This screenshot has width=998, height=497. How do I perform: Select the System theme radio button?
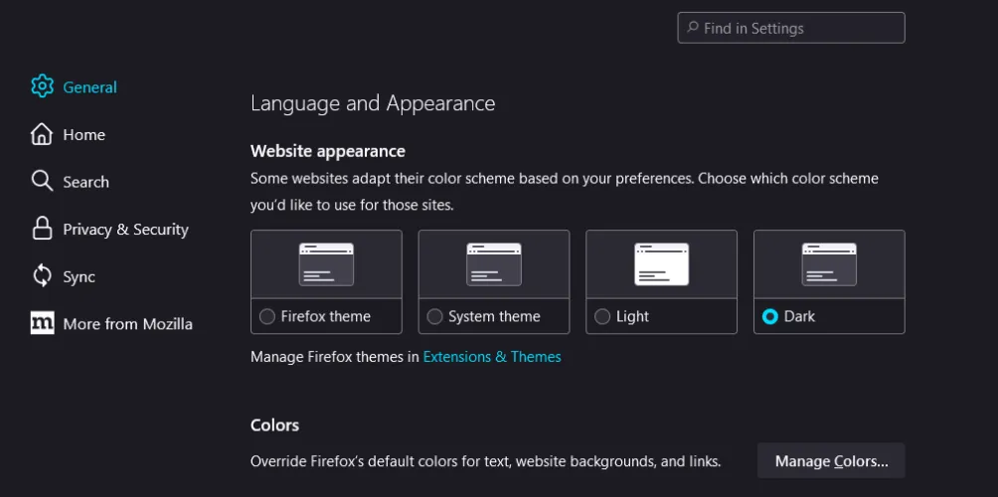point(434,316)
